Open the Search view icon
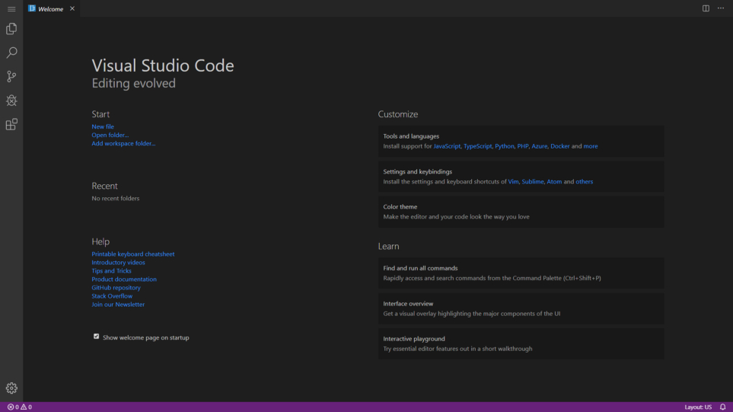Image resolution: width=733 pixels, height=412 pixels. (11, 53)
